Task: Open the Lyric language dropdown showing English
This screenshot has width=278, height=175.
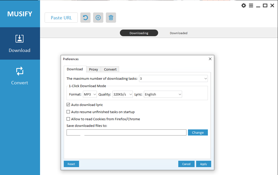Action: coord(163,95)
